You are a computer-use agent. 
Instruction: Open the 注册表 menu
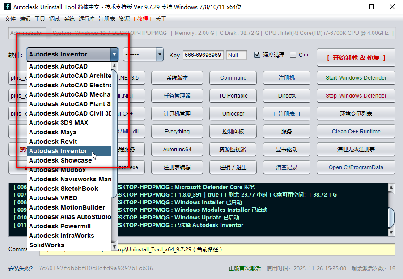(x=106, y=18)
